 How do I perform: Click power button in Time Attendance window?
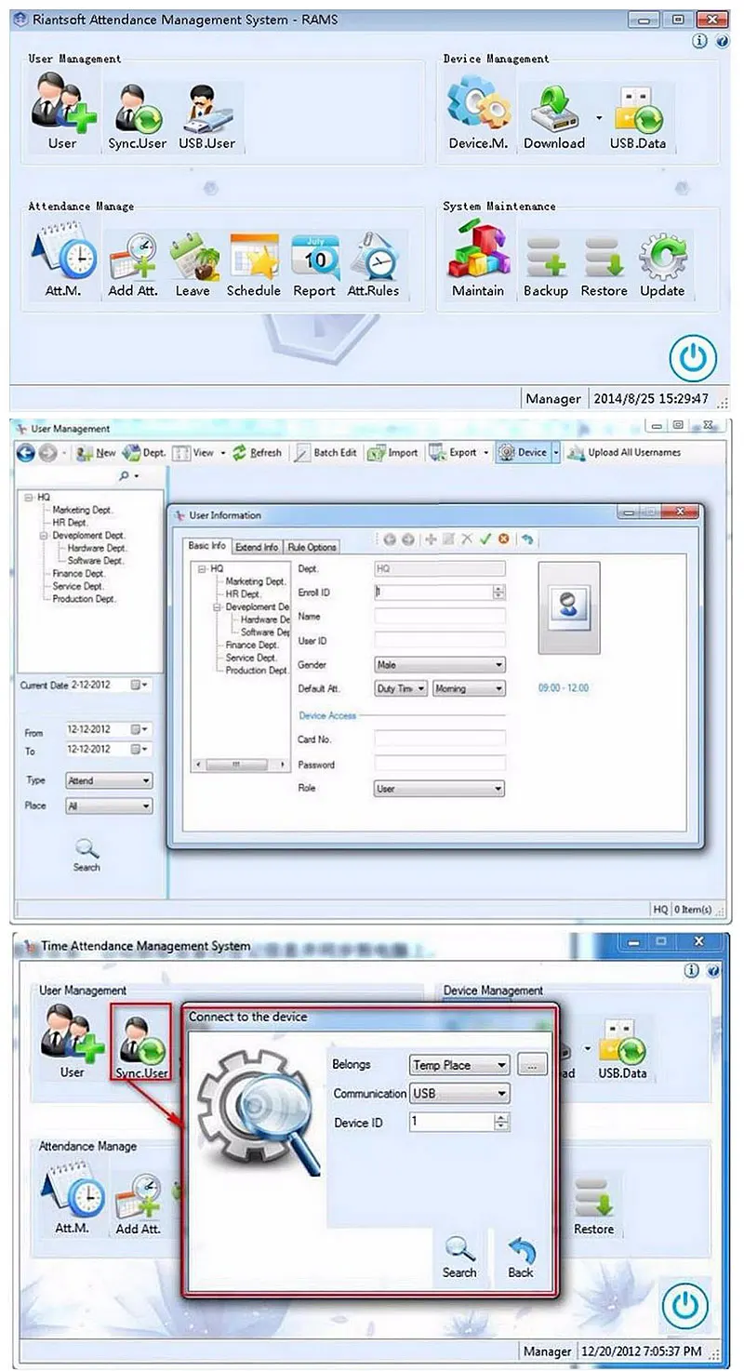(x=684, y=1305)
